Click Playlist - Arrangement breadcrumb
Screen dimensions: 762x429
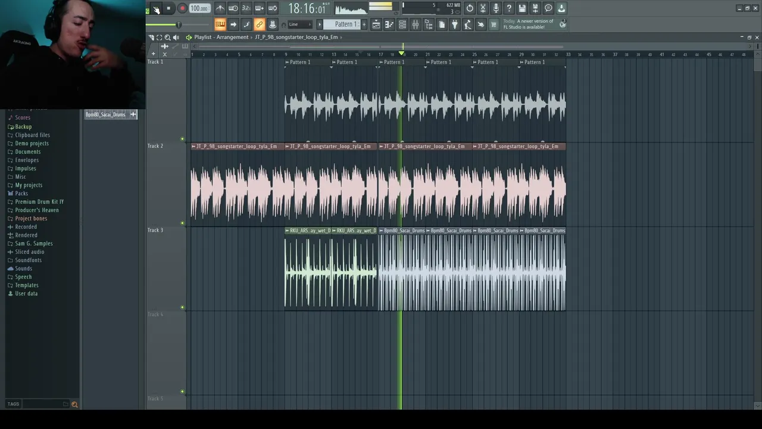point(221,37)
